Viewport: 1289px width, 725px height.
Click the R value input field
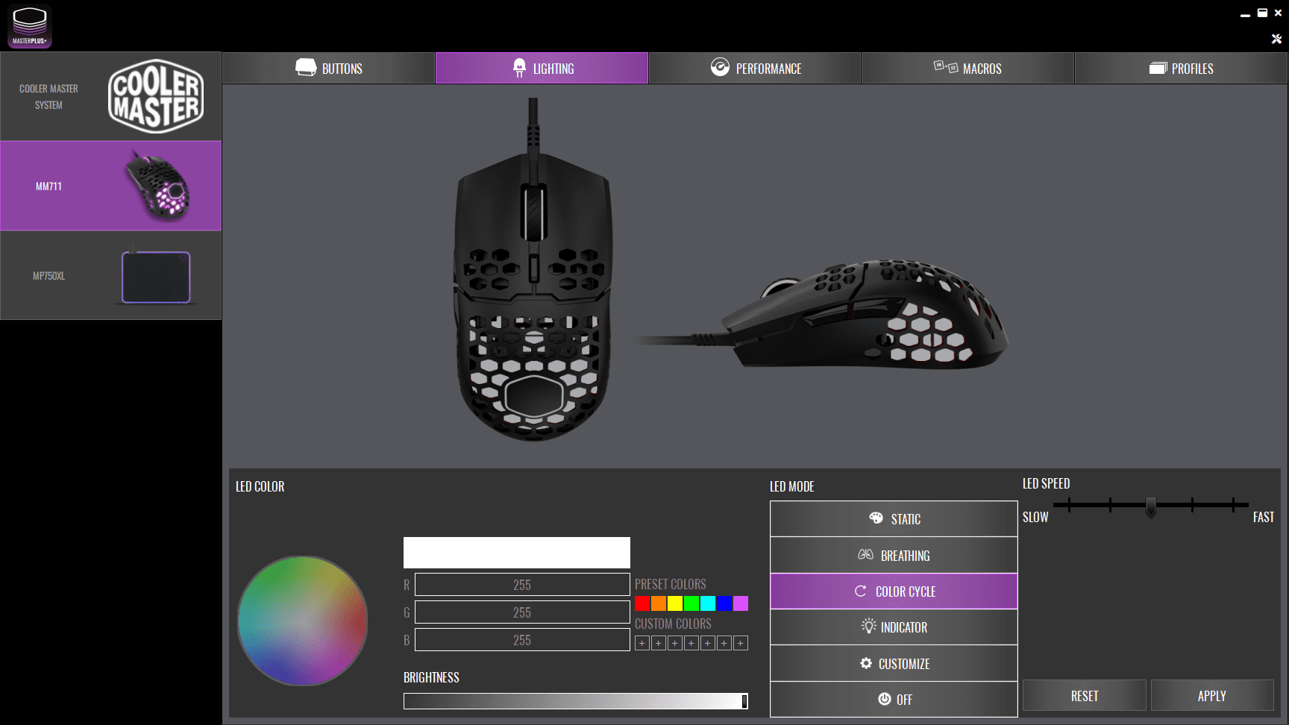(522, 585)
